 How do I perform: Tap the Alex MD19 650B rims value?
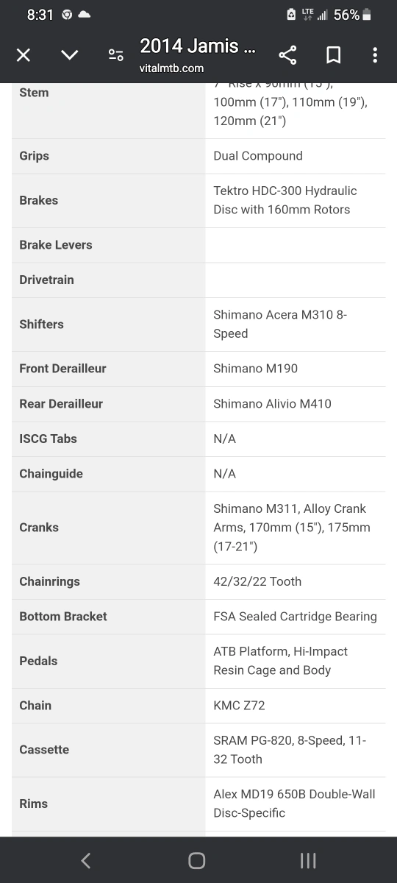[294, 804]
